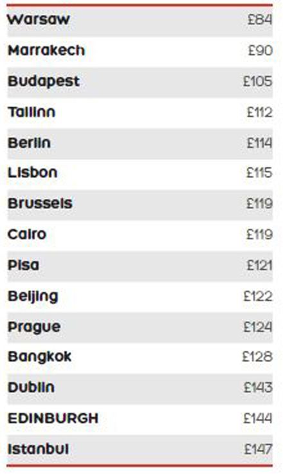Click the Lisbon city name
The width and height of the screenshot is (283, 476).
click(x=33, y=173)
